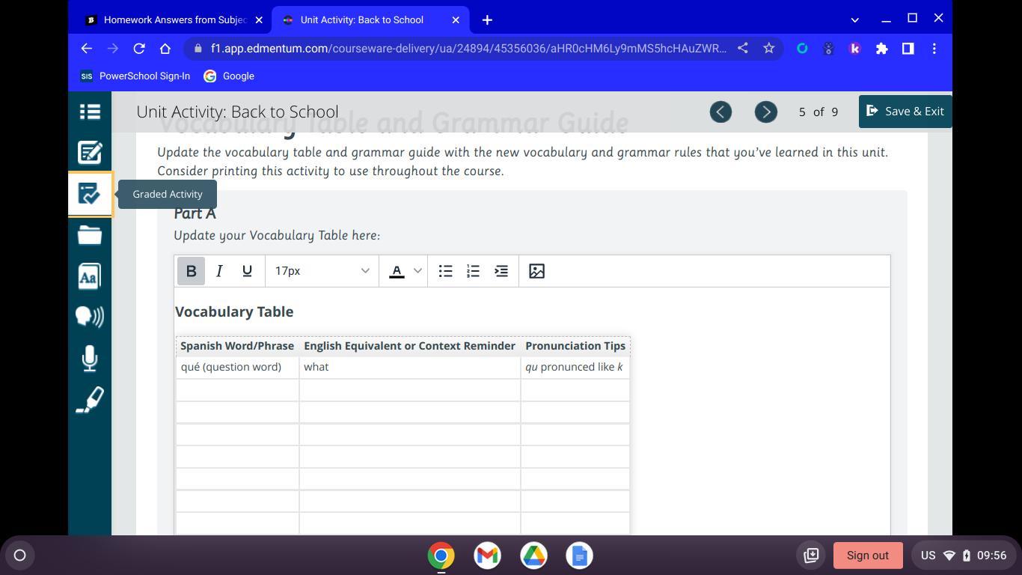Activate the text-to-speech speaking head icon
Viewport: 1022px width, 575px height.
point(90,317)
